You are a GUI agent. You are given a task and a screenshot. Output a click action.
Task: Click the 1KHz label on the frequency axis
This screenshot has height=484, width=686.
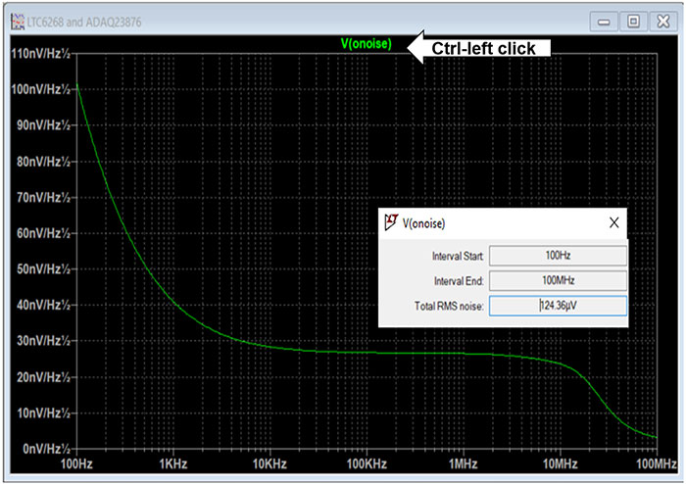pyautogui.click(x=172, y=462)
